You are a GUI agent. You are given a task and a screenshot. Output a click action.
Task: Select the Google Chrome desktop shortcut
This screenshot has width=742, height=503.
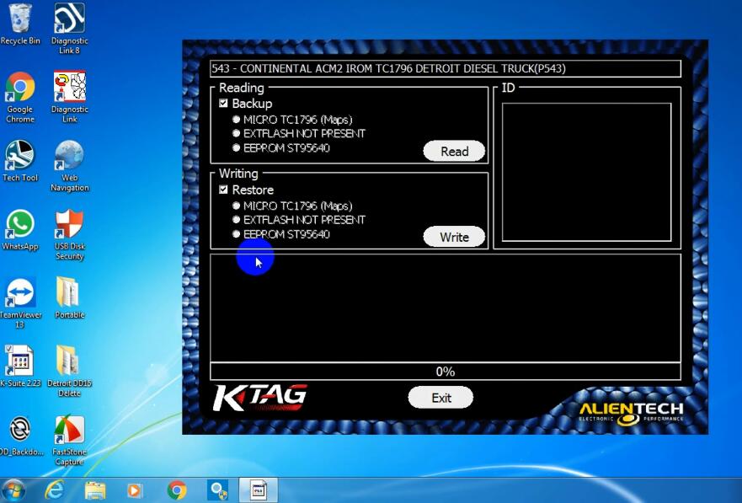(x=20, y=97)
